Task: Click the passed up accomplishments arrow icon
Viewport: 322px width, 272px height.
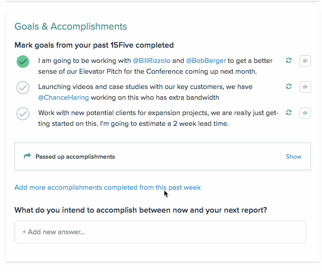Action: pos(27,156)
